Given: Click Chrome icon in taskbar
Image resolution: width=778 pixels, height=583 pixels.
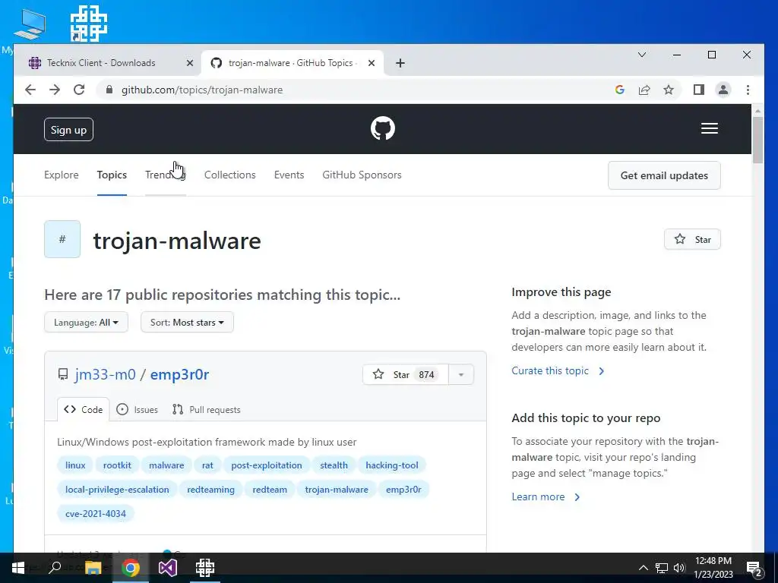Looking at the screenshot, I should (131, 568).
